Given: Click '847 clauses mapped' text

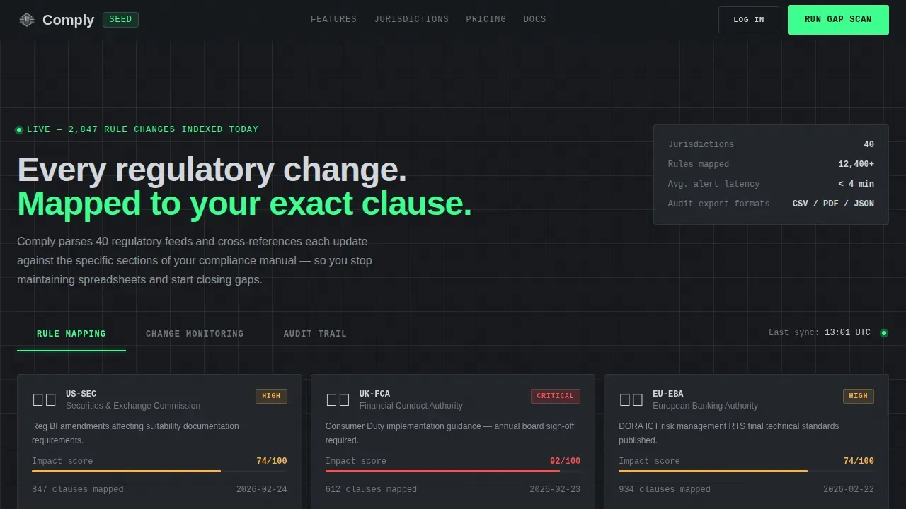Looking at the screenshot, I should tap(78, 489).
